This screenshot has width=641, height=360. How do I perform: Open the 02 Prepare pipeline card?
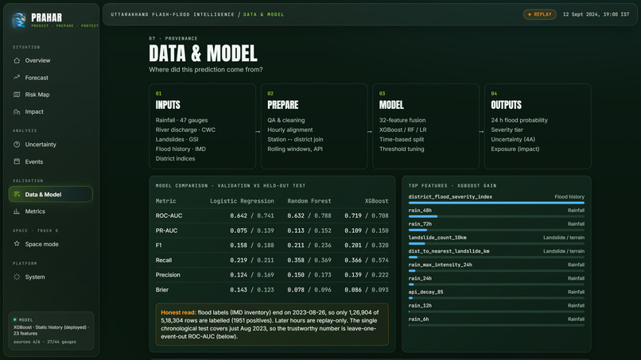point(314,126)
